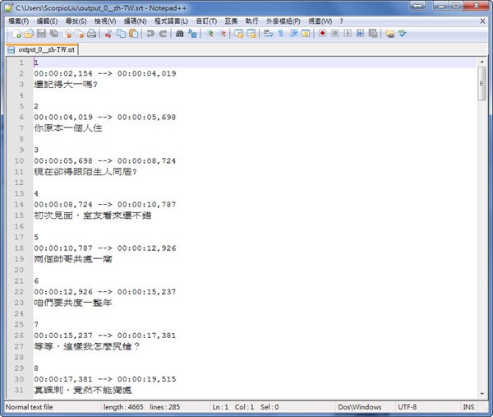
Task: Click the Paste clipboard icon
Action: [x=133, y=34]
